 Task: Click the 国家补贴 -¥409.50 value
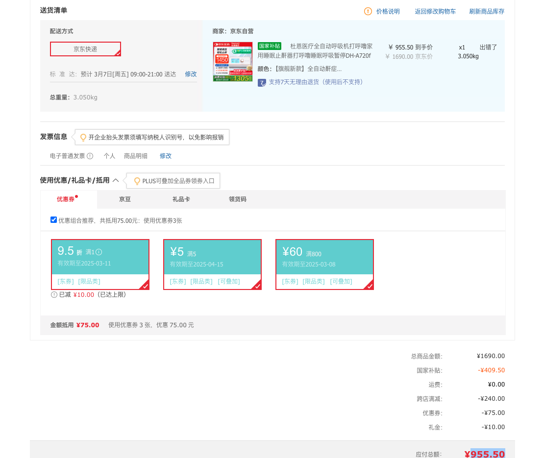(491, 370)
